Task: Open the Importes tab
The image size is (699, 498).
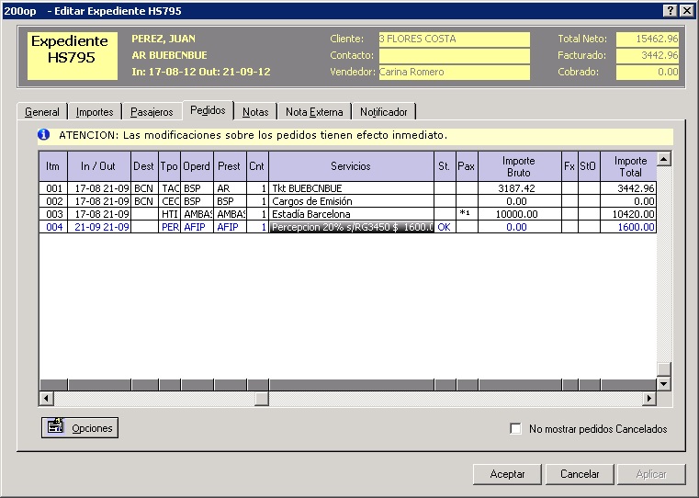Action: click(x=95, y=112)
